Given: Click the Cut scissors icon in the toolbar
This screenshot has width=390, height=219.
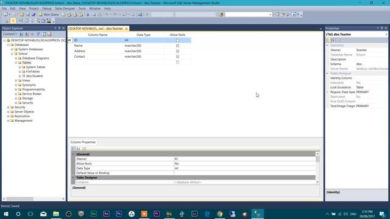Looking at the screenshot, I should (x=88, y=15).
